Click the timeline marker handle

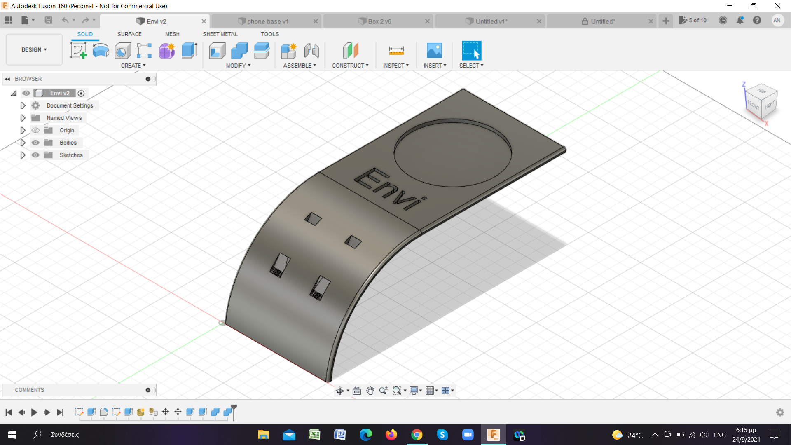[x=234, y=407]
